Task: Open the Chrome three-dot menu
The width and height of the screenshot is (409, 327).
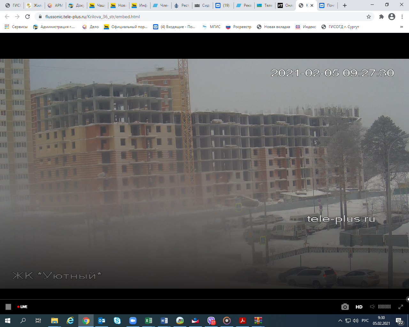Action: point(402,17)
